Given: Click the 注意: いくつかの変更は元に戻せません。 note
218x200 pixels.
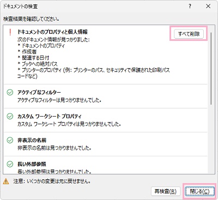Looking at the screenshot, I should (52, 181).
